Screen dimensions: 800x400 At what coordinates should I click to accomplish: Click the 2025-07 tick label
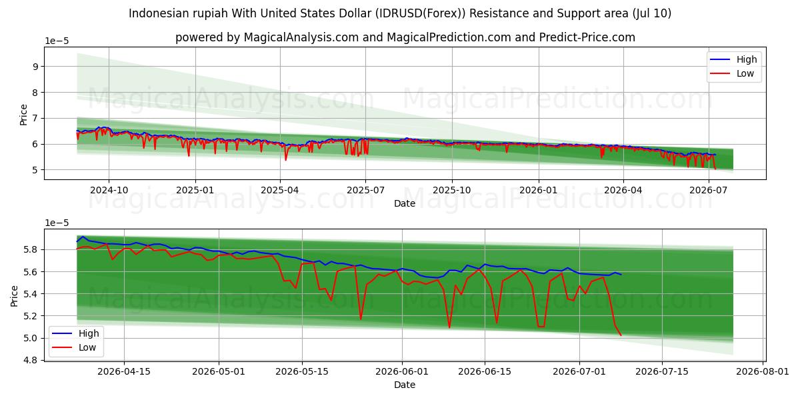[x=365, y=190]
